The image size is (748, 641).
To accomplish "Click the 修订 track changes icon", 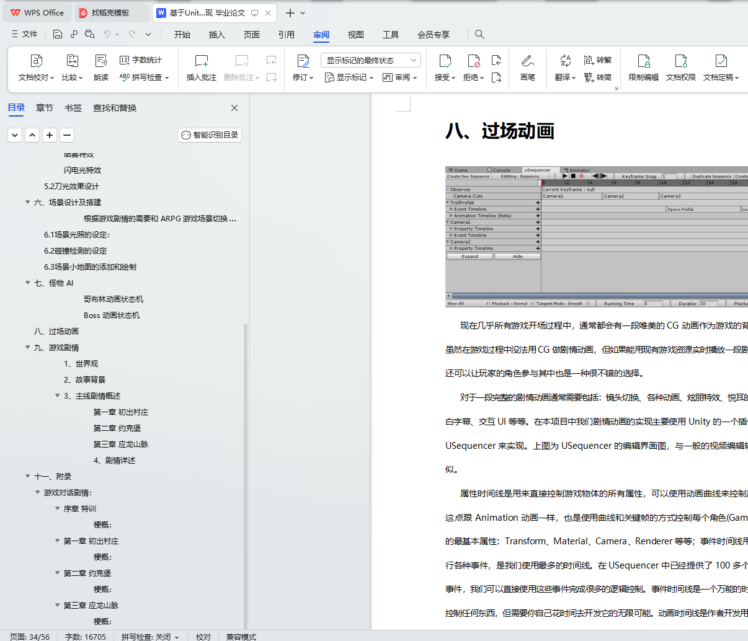I will pyautogui.click(x=303, y=61).
